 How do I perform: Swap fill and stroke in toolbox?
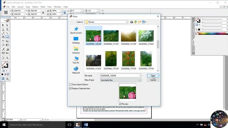point(8,62)
